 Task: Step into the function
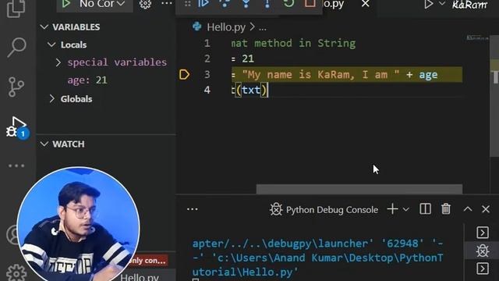pyautogui.click(x=246, y=4)
